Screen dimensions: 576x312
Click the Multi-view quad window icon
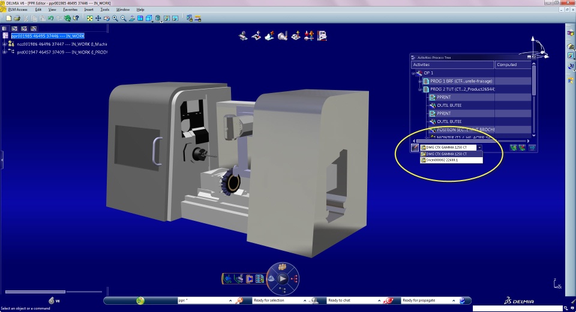(140, 18)
